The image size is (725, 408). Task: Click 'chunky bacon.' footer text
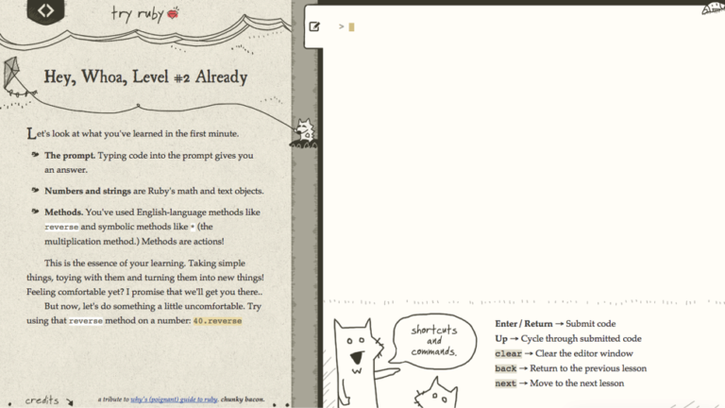click(x=243, y=399)
